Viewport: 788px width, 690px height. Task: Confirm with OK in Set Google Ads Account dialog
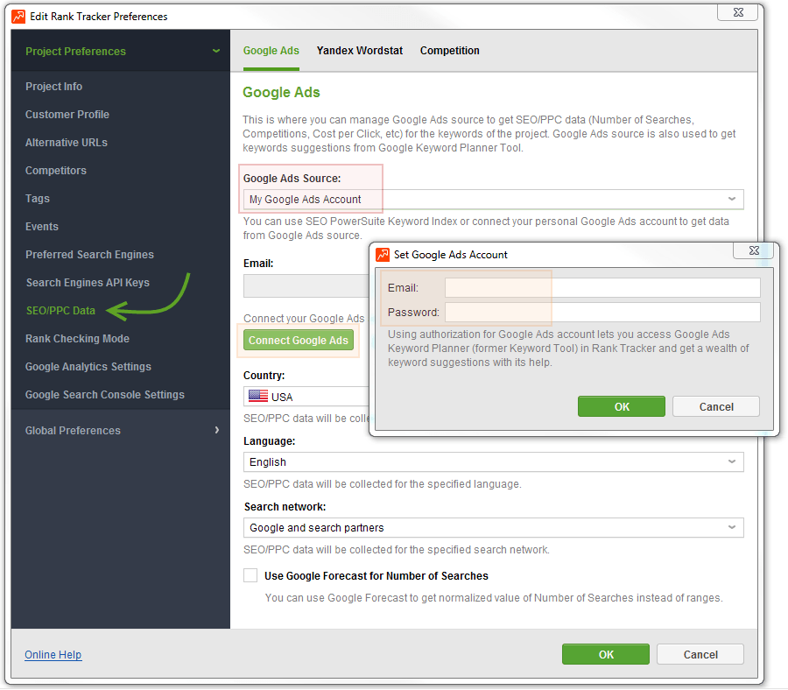tap(621, 406)
